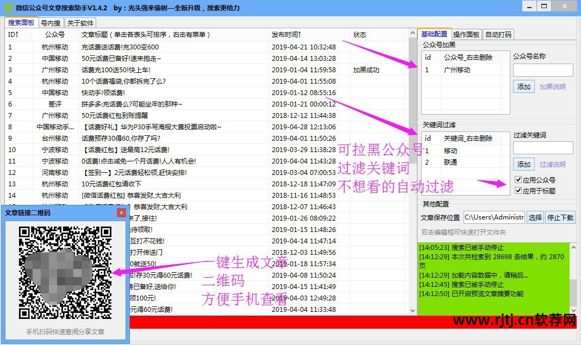This screenshot has width=581, height=345.
Task: Click 添加 under 公众号名称
Action: [523, 87]
